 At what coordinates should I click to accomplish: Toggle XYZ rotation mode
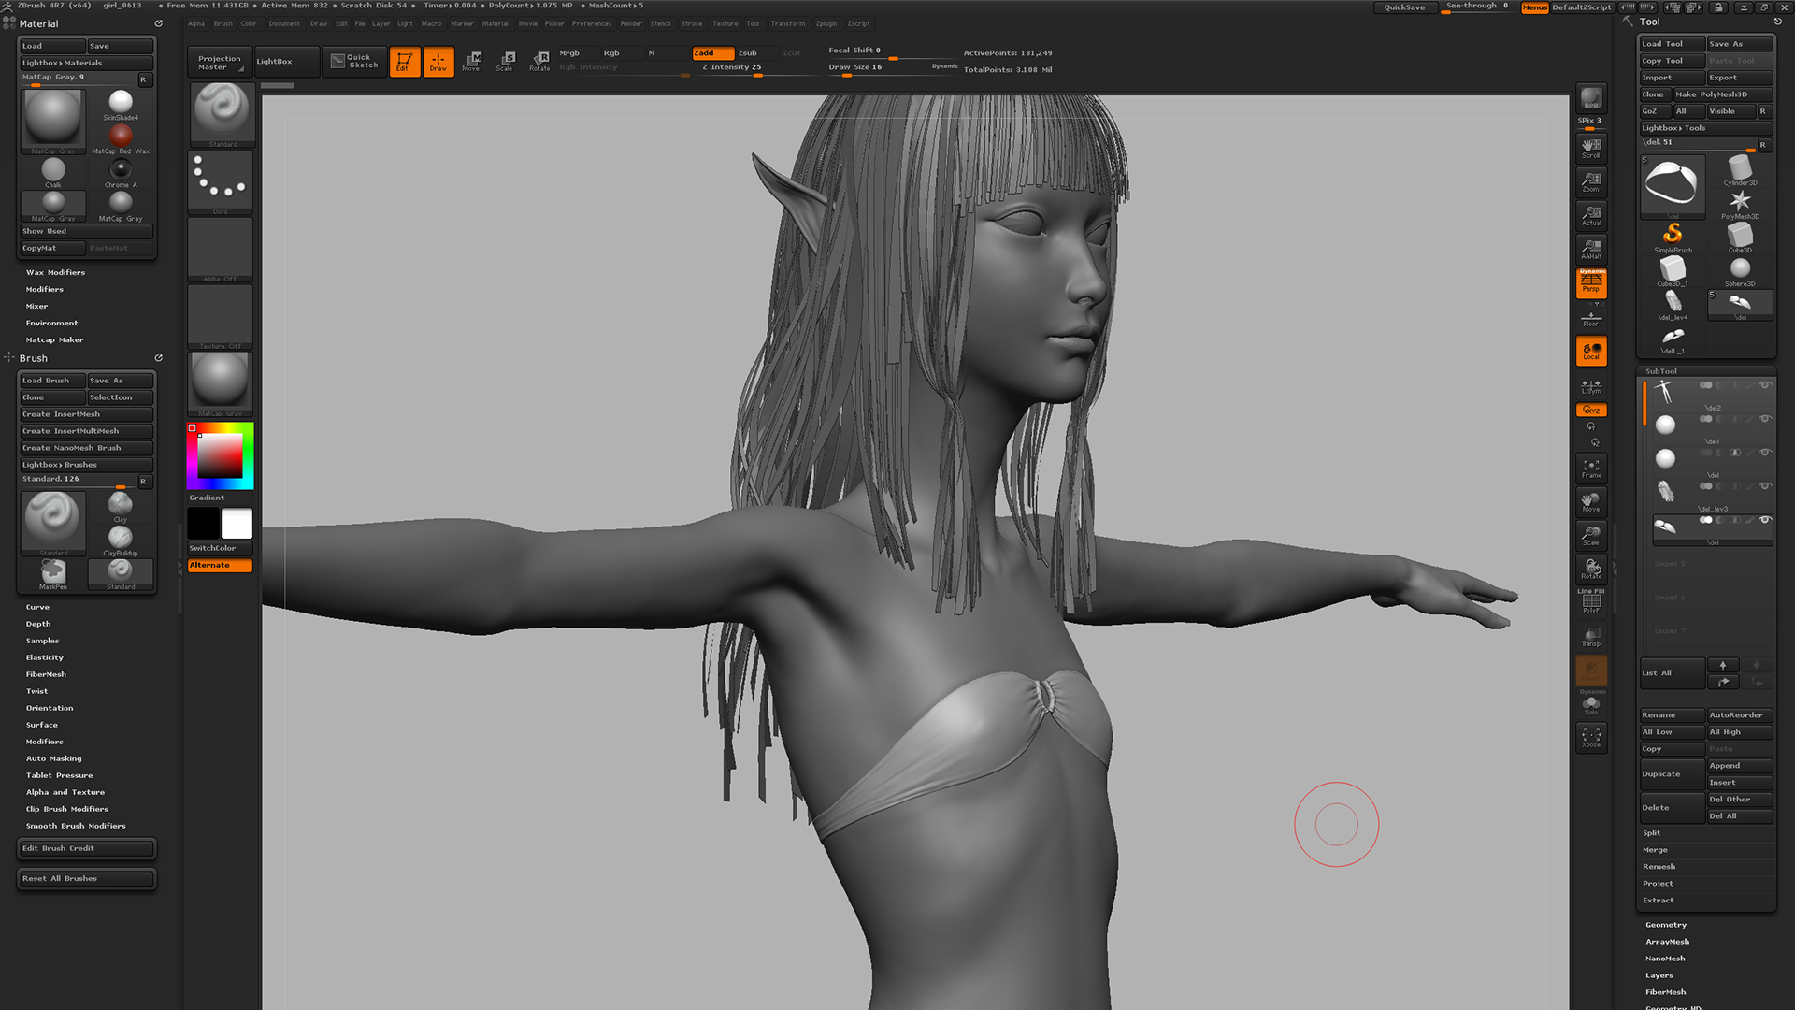point(1591,411)
